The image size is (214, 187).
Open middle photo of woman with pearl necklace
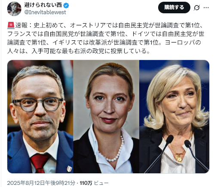point(106,117)
